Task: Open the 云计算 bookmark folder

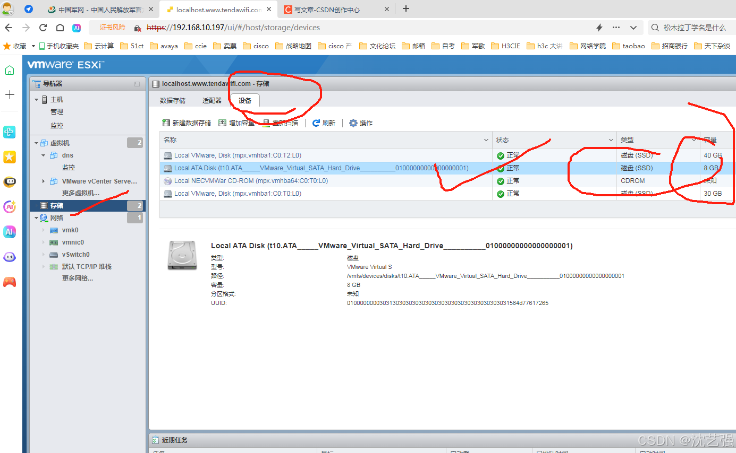Action: click(99, 46)
